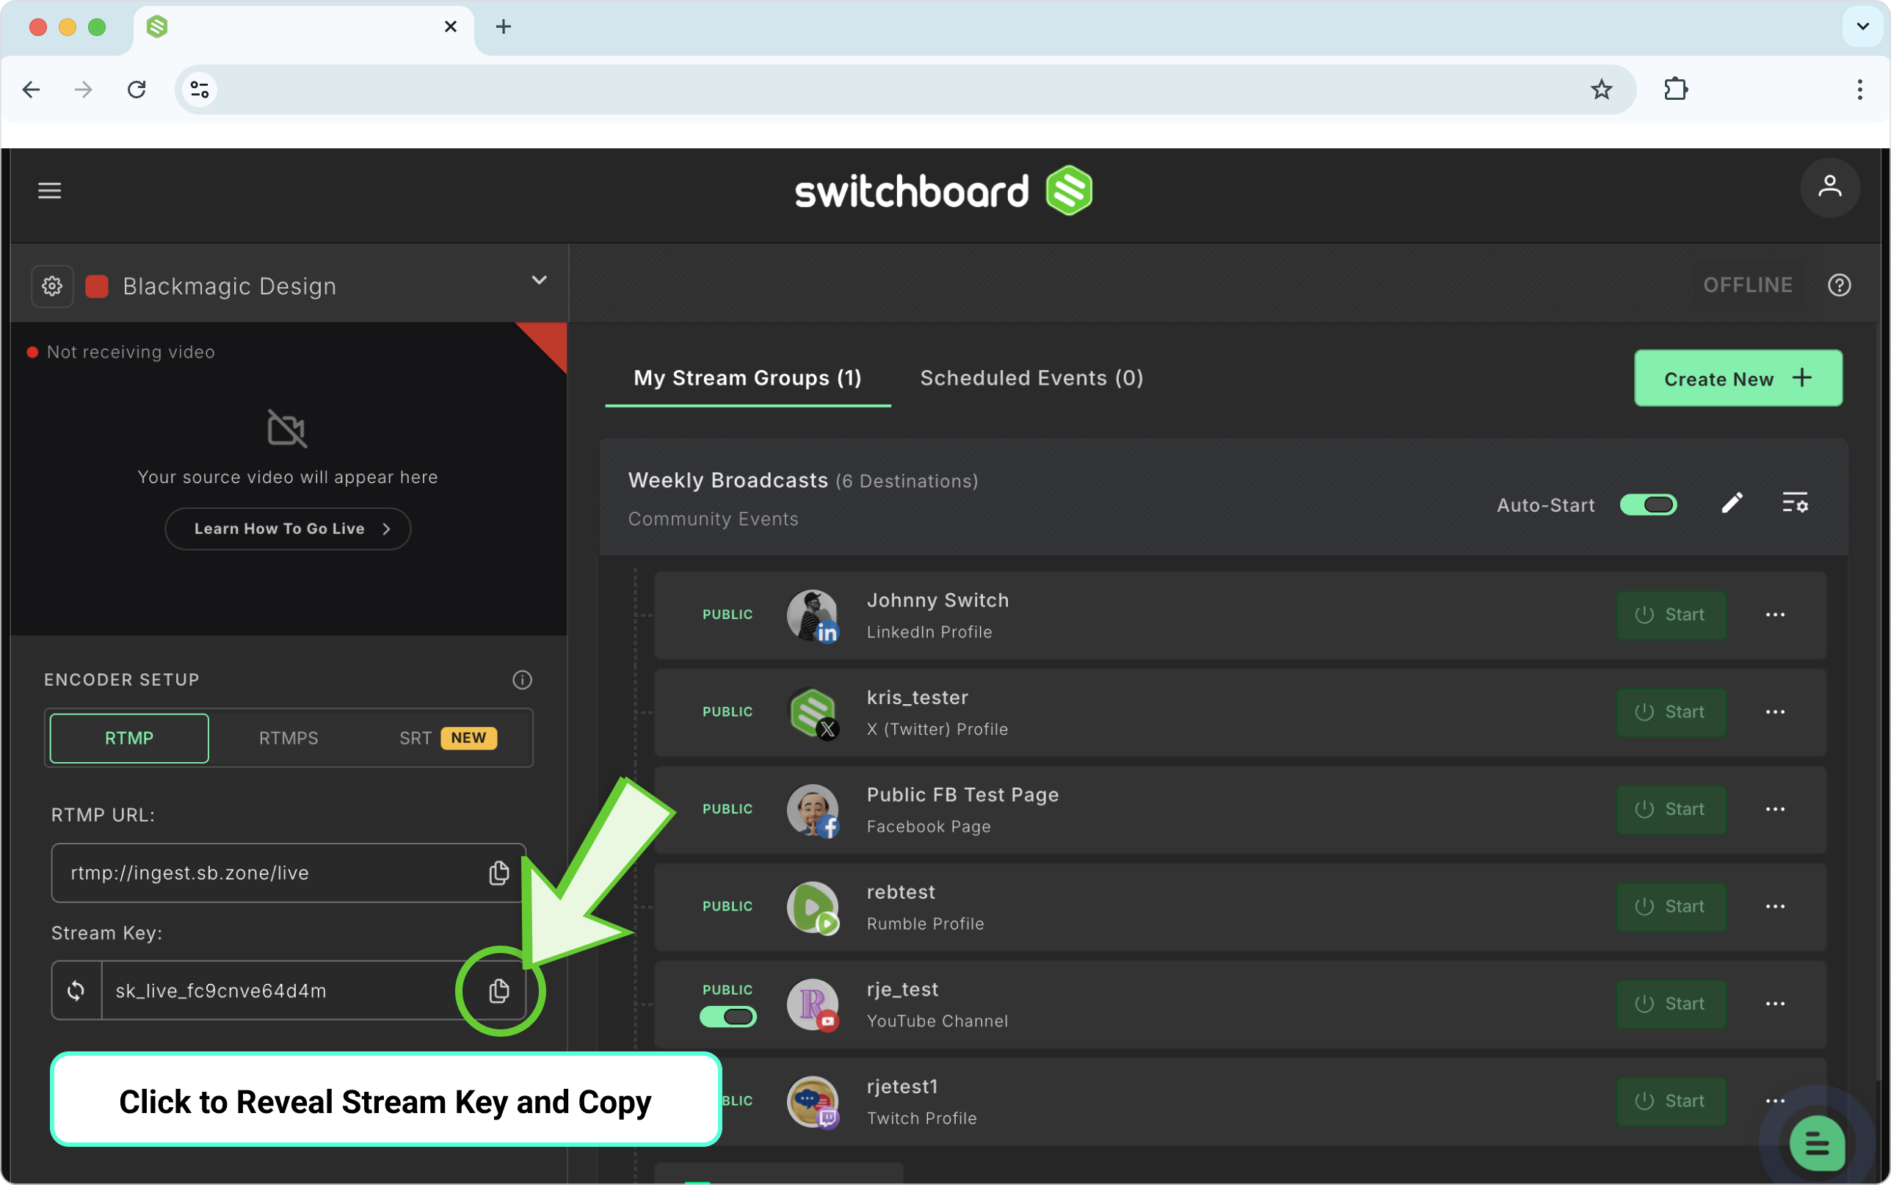Click Learn How To Go Live

tap(288, 529)
